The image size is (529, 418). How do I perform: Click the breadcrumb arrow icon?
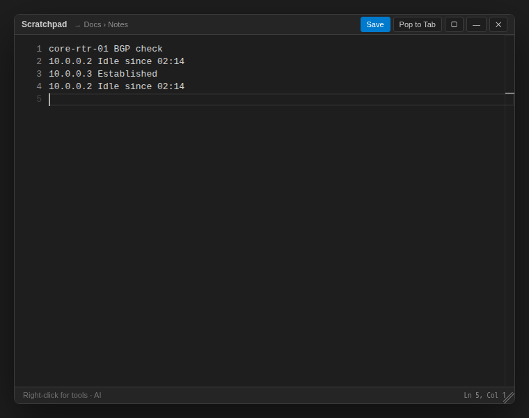click(x=77, y=25)
